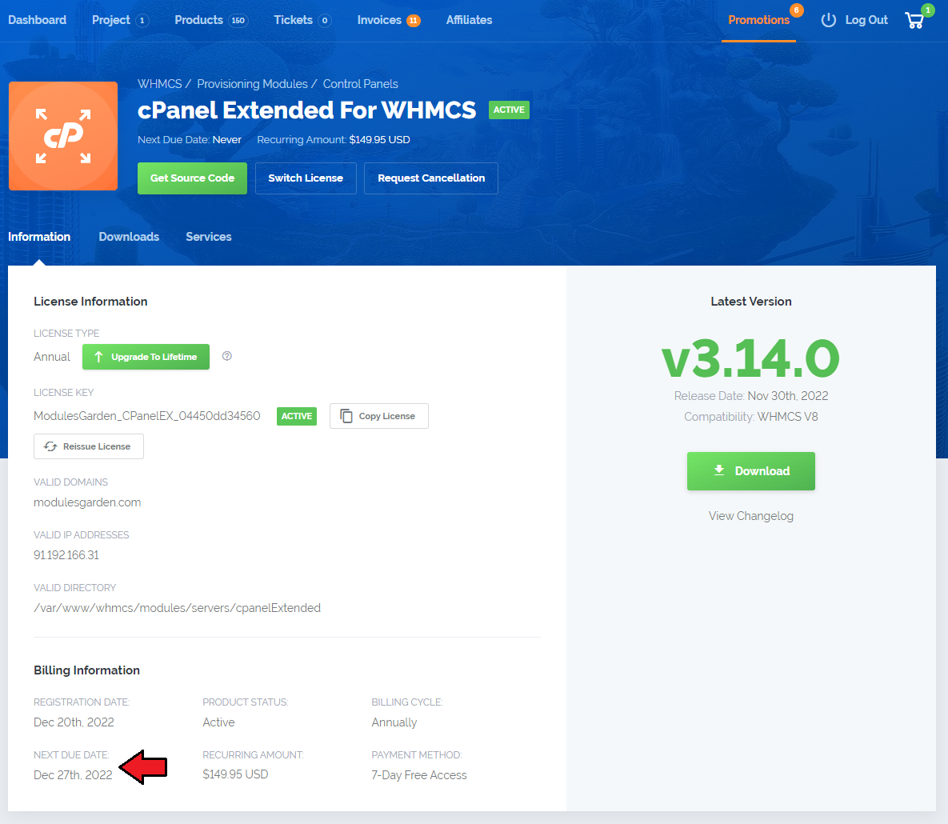Click the Upgrade To Lifetime button

tap(146, 357)
